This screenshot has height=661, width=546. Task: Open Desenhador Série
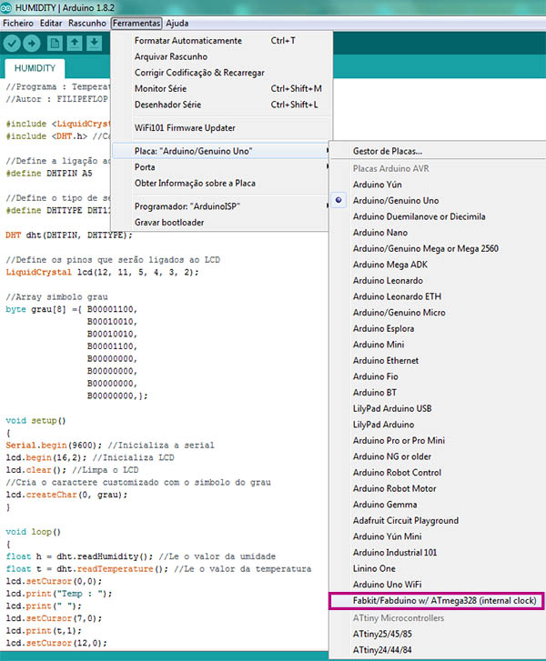(x=220, y=105)
